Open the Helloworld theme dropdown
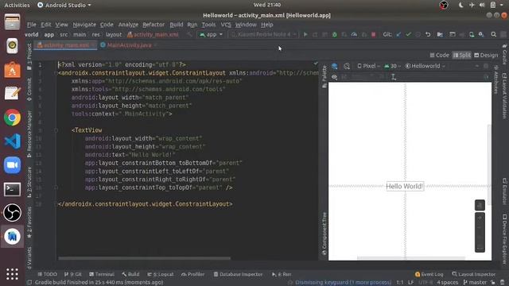This screenshot has height=286, width=509. [x=425, y=66]
